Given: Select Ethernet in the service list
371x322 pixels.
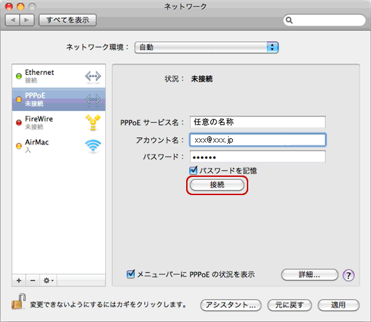Looking at the screenshot, I should (x=59, y=76).
